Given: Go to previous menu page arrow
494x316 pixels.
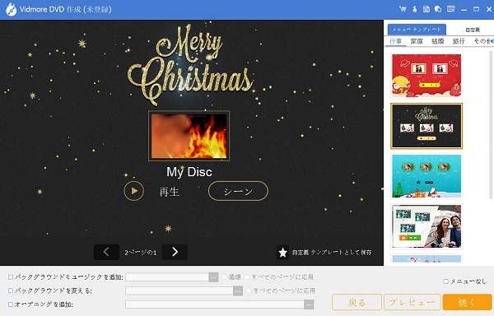Looking at the screenshot, I should 106,252.
